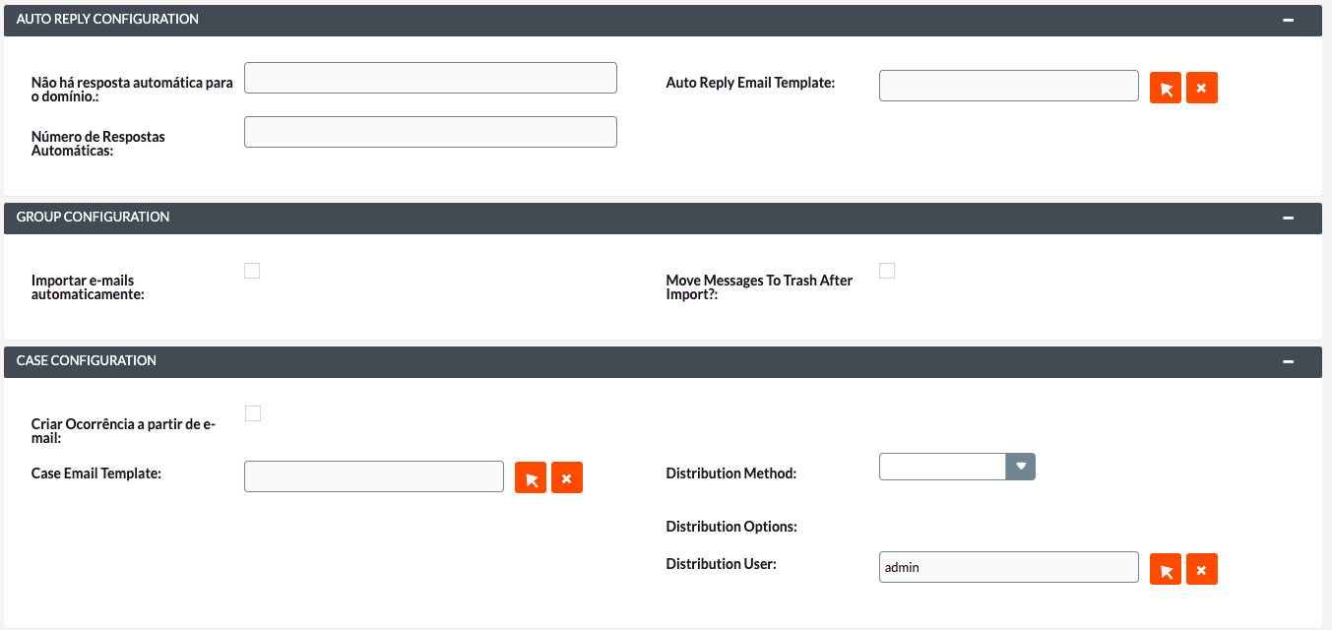Click the CASE CONFIGURATION header title
Screen dimensions: 1332x630
pyautogui.click(x=87, y=361)
